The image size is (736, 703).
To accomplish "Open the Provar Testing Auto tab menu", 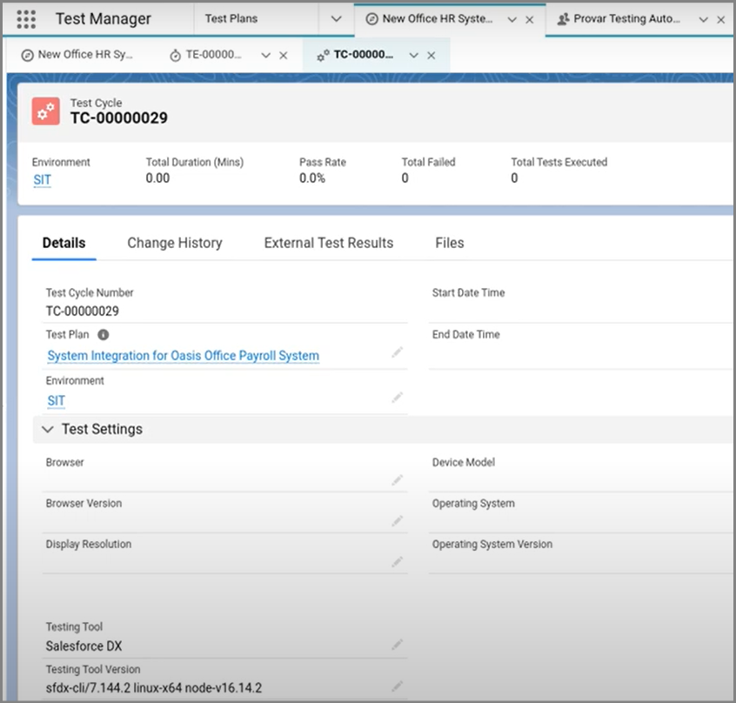I will (x=703, y=20).
